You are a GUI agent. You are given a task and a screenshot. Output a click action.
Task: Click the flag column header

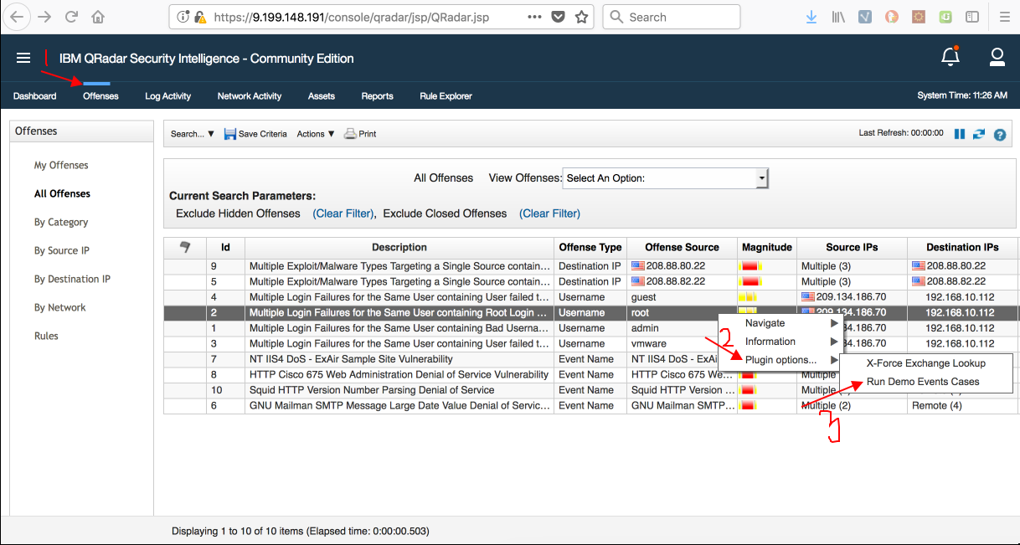[x=183, y=247]
